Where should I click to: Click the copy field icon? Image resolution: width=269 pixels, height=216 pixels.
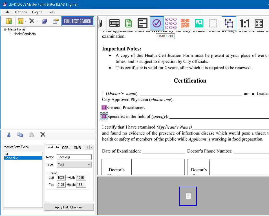20,135
